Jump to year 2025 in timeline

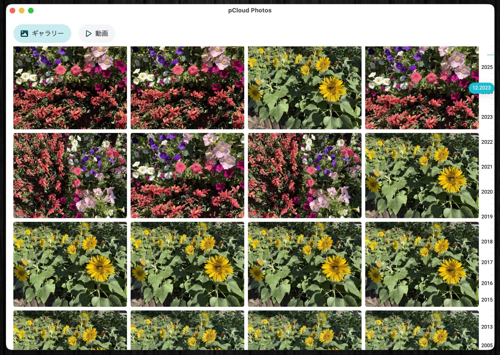click(x=486, y=67)
